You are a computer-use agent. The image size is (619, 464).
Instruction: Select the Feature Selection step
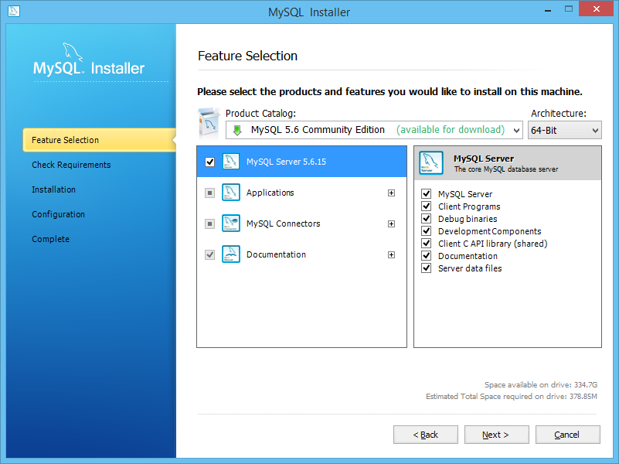tap(100, 140)
